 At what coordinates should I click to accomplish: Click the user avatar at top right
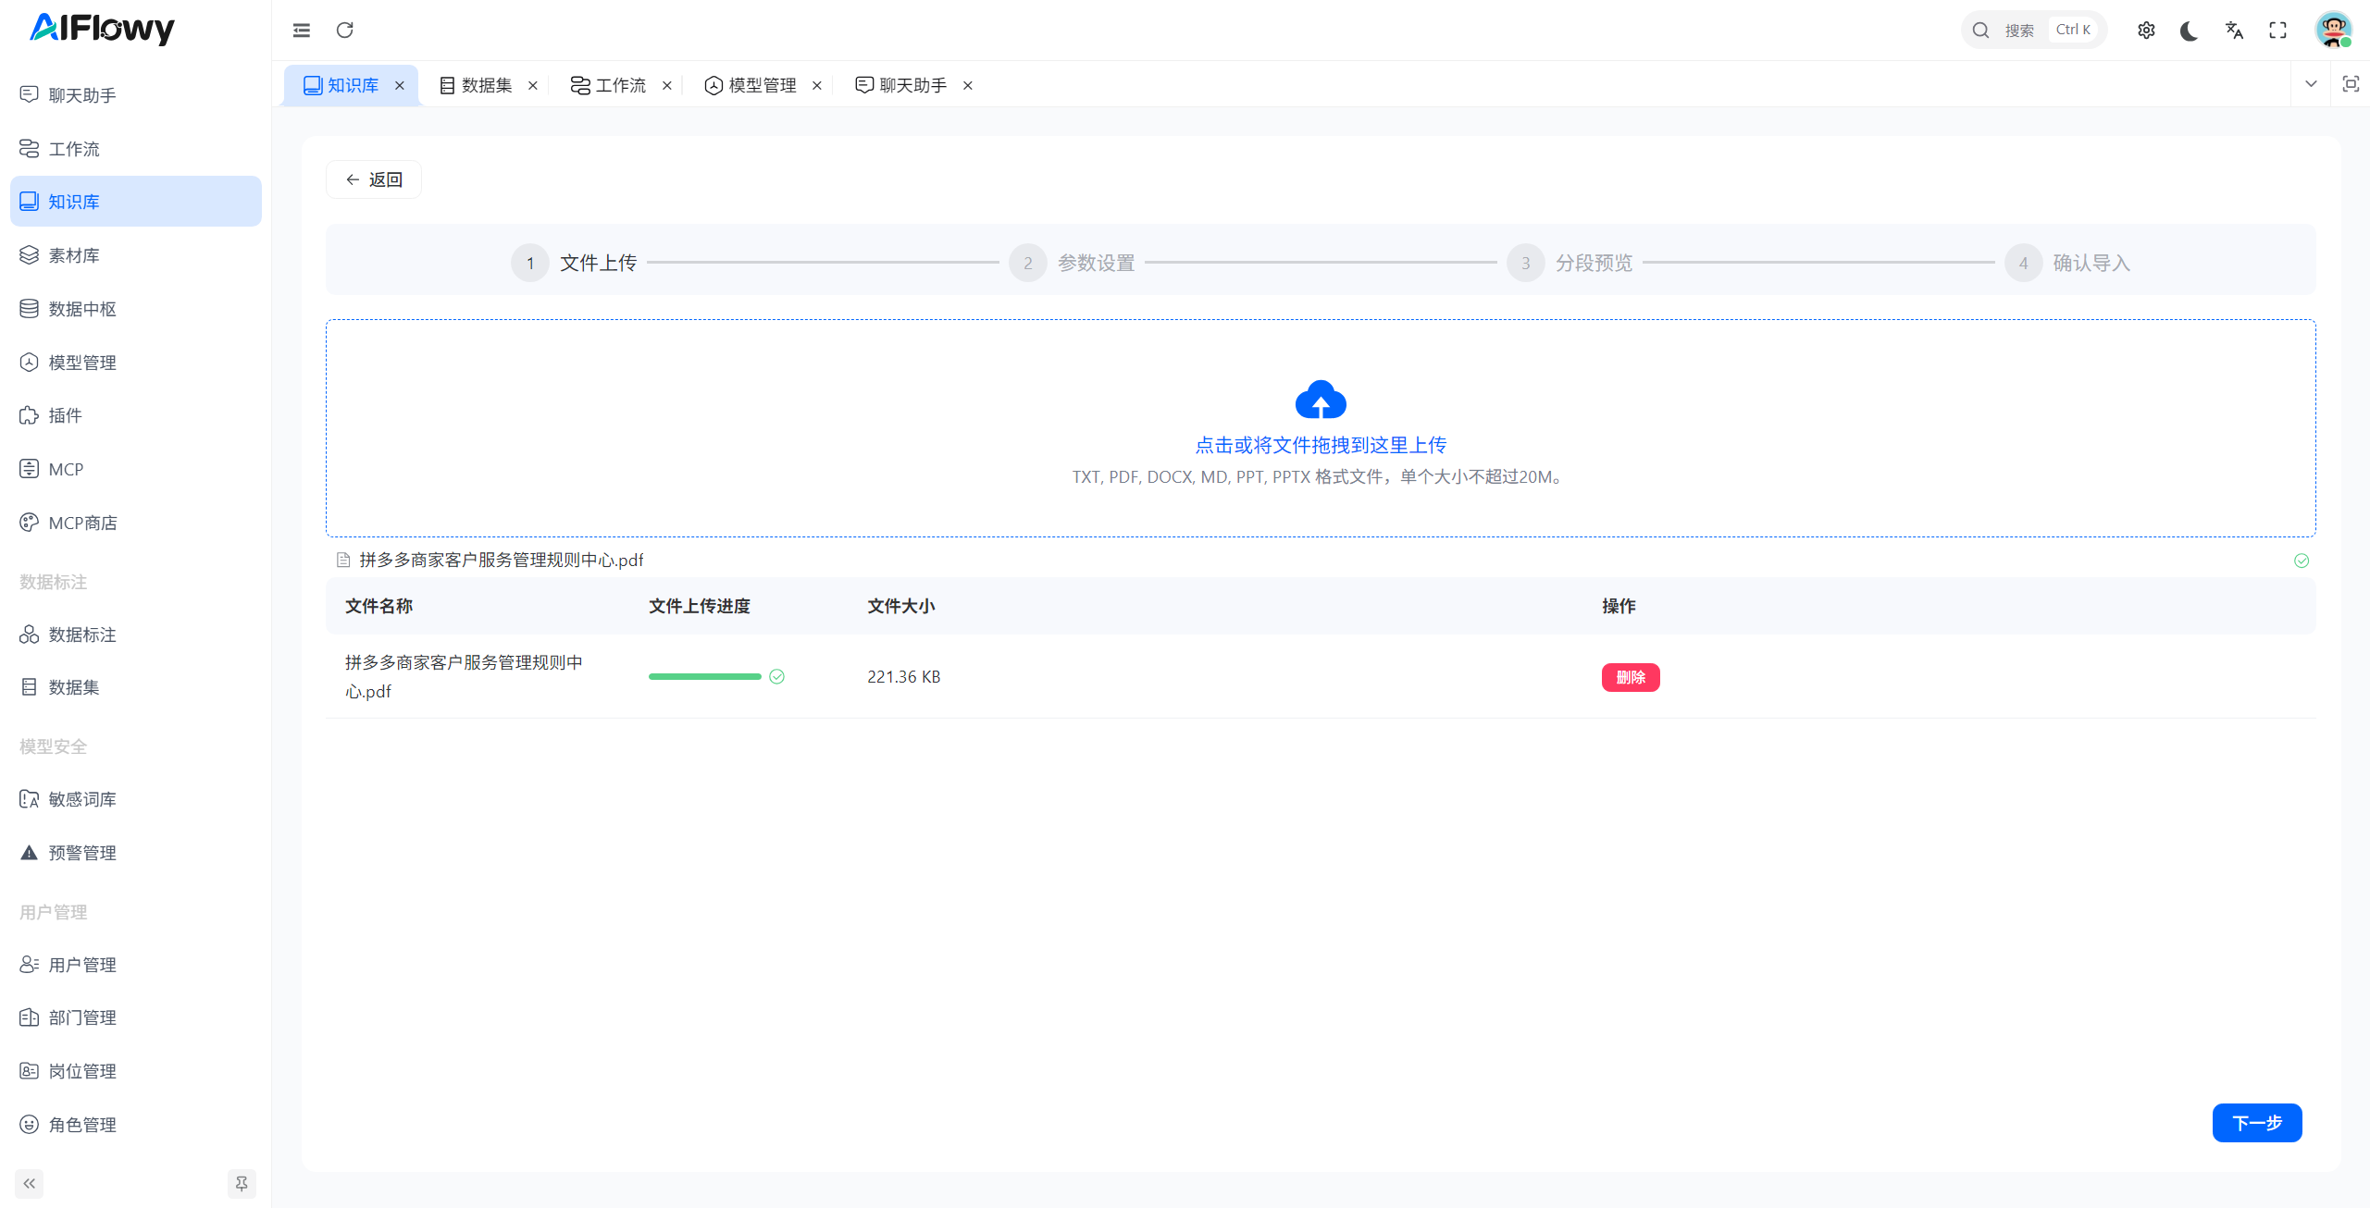pos(2333,31)
